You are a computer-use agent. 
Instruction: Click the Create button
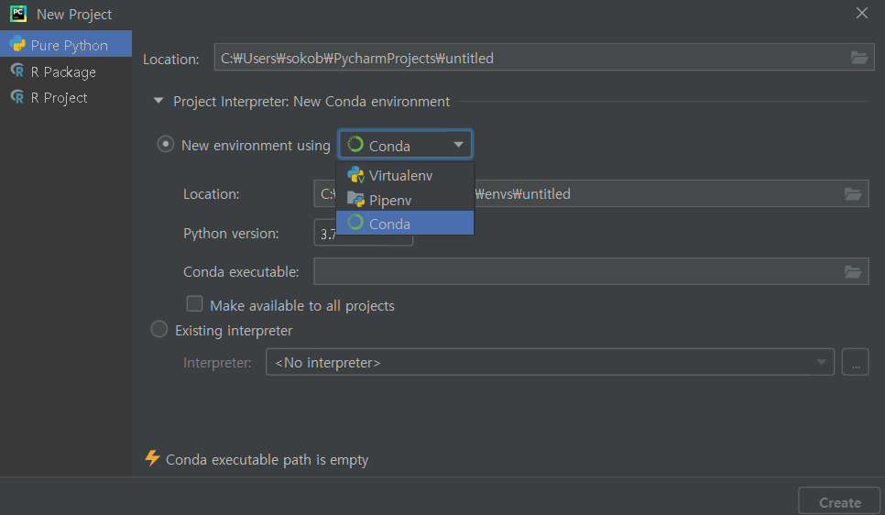click(x=839, y=502)
